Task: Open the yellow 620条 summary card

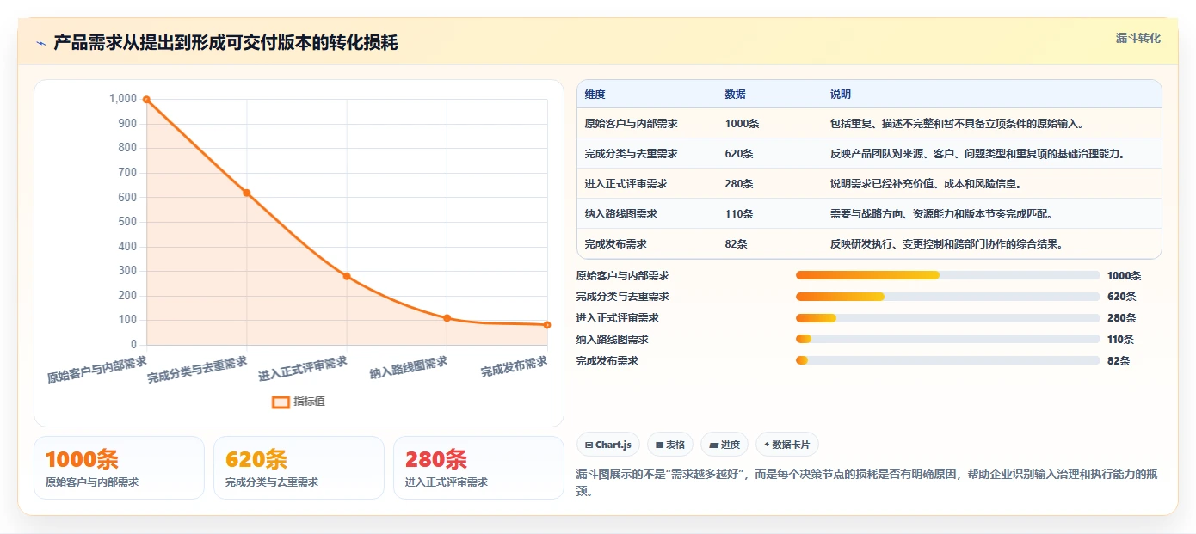Action: (x=299, y=468)
